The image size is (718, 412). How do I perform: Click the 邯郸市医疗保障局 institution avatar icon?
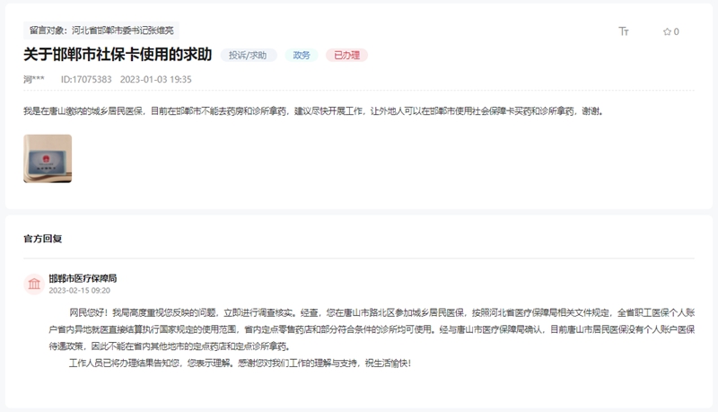click(34, 284)
